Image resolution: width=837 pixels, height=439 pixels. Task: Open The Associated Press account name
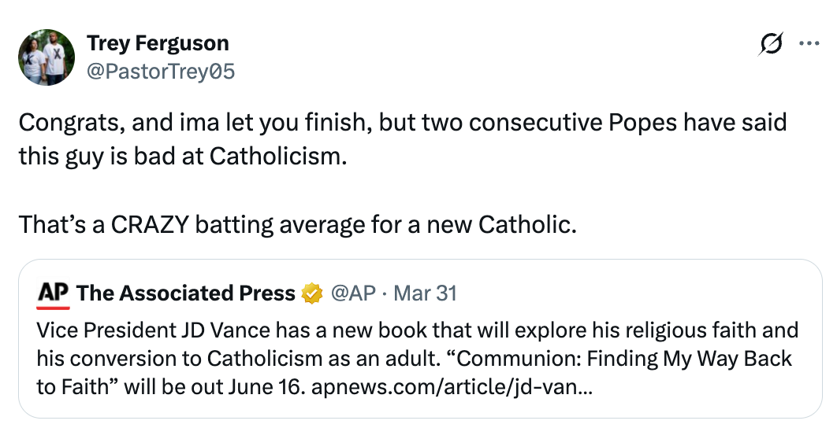pyautogui.click(x=185, y=294)
